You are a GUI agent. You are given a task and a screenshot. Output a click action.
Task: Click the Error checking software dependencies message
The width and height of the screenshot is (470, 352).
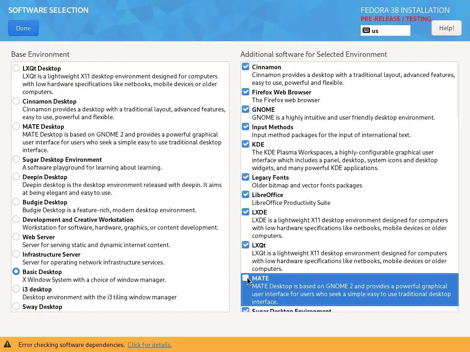click(x=71, y=345)
